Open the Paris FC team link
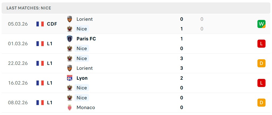Image resolution: width=272 pixels, height=115 pixels. click(86, 39)
